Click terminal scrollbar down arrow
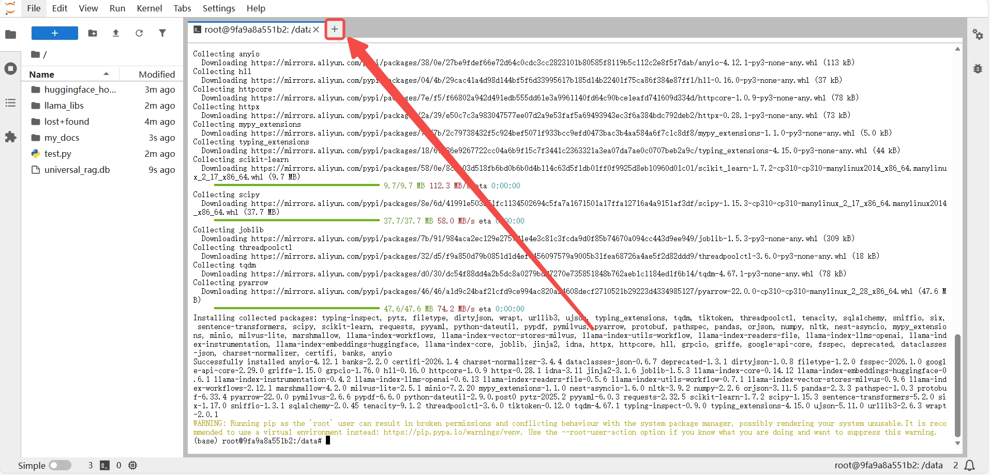The width and height of the screenshot is (990, 475). click(957, 443)
